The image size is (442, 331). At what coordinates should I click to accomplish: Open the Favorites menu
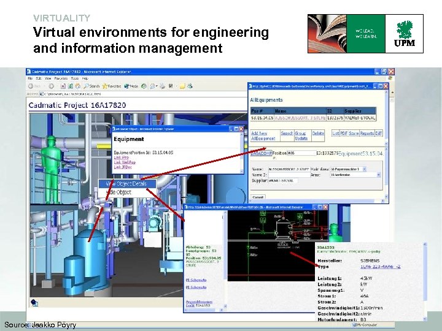pos(61,78)
